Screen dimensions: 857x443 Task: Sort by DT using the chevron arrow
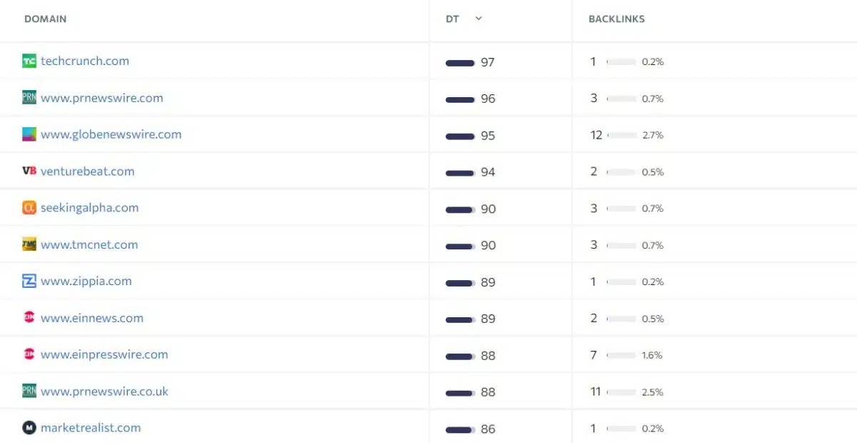tap(478, 19)
